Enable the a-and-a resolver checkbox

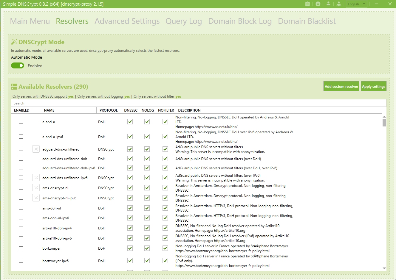coord(21,122)
